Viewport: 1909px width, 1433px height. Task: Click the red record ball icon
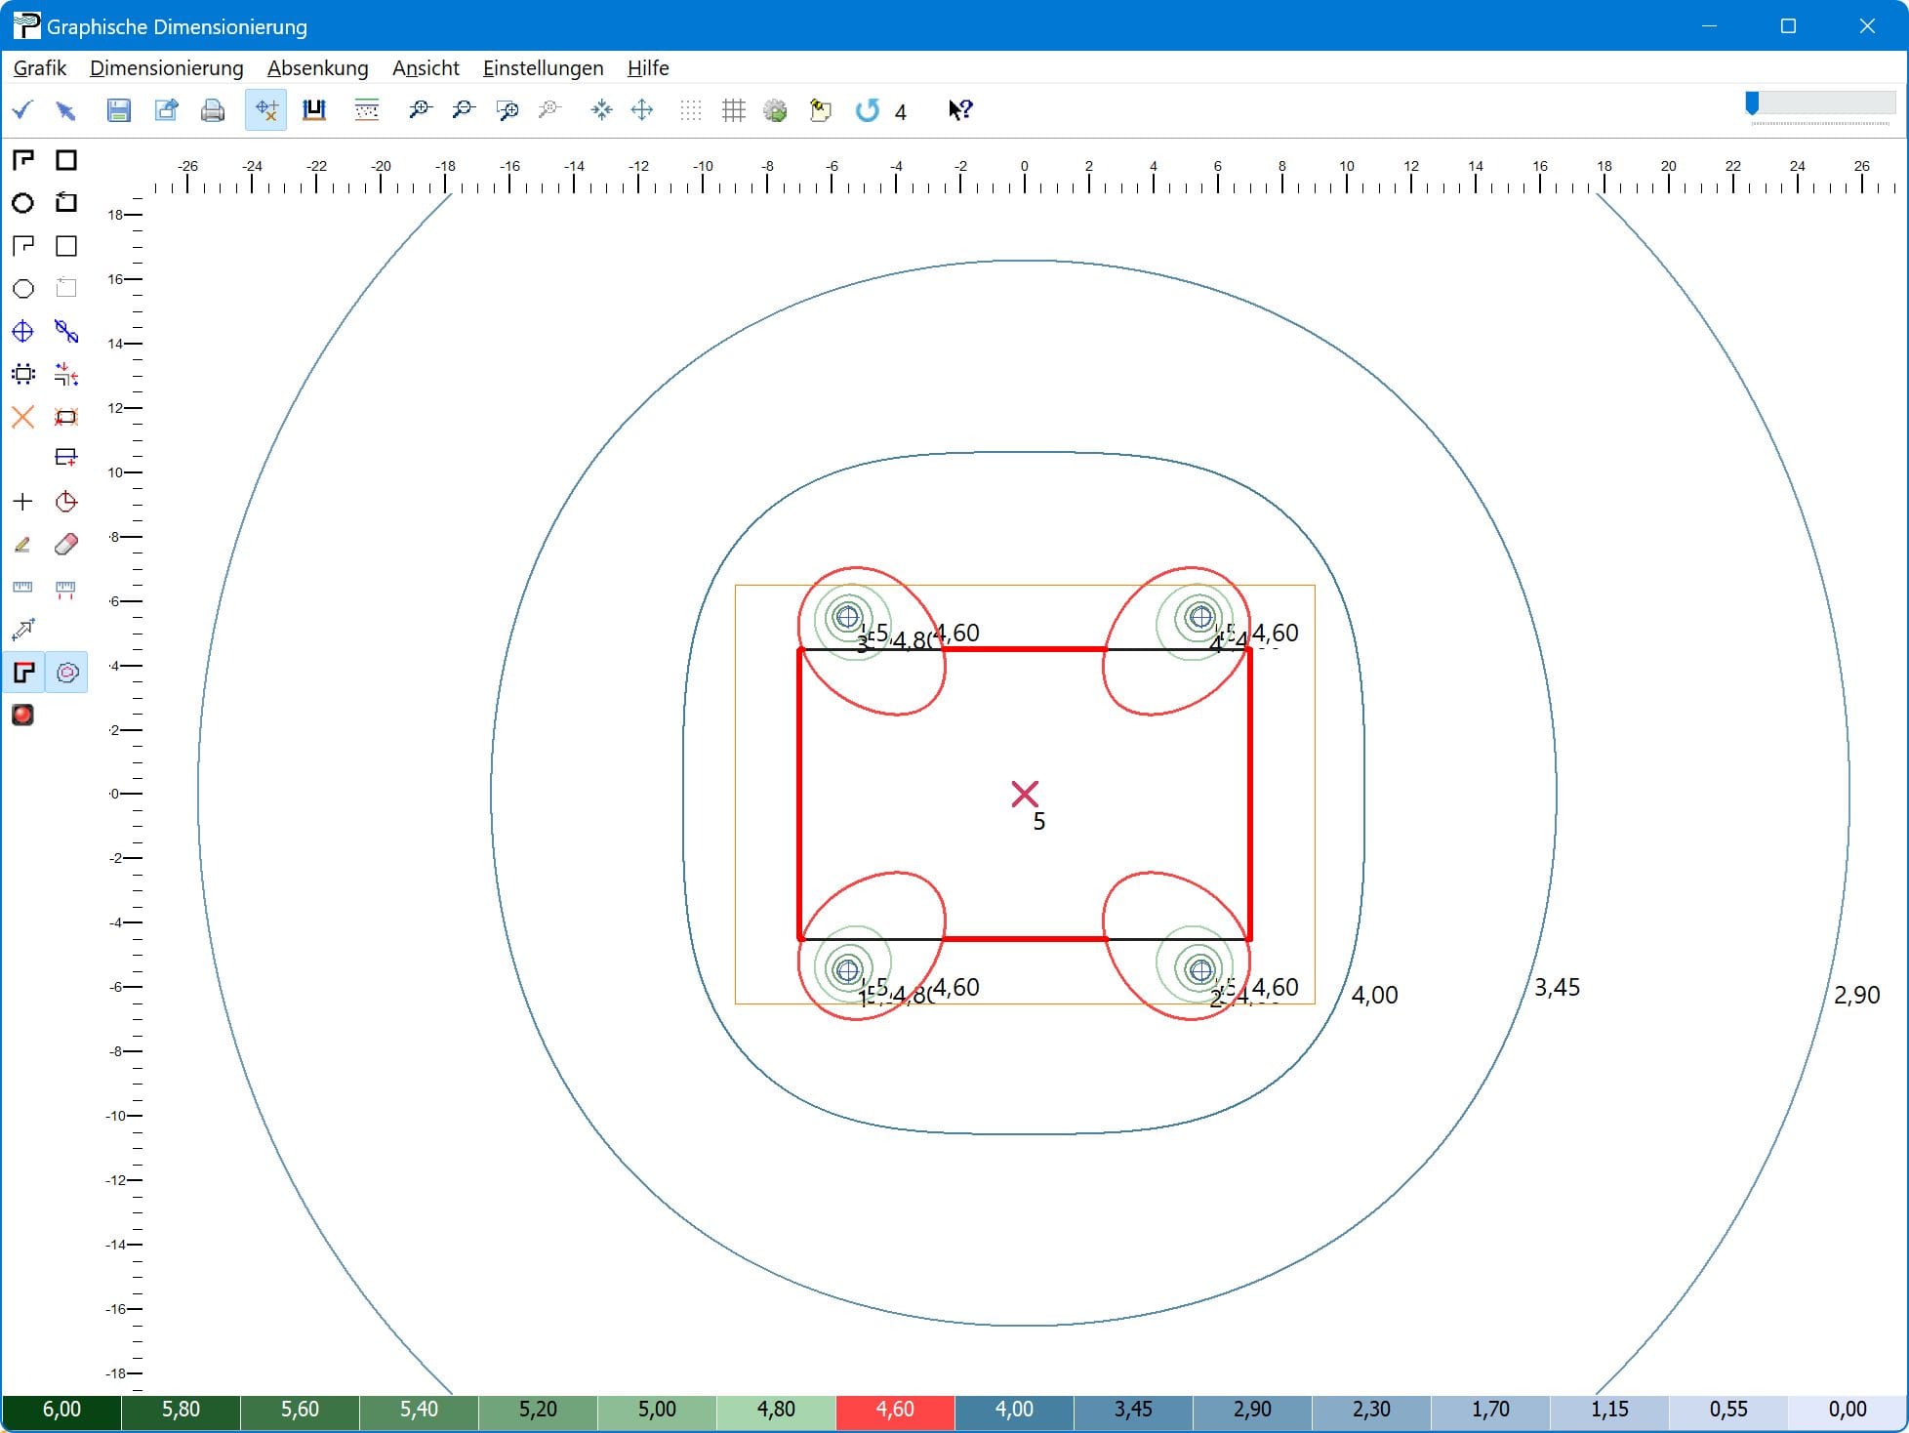tap(22, 715)
